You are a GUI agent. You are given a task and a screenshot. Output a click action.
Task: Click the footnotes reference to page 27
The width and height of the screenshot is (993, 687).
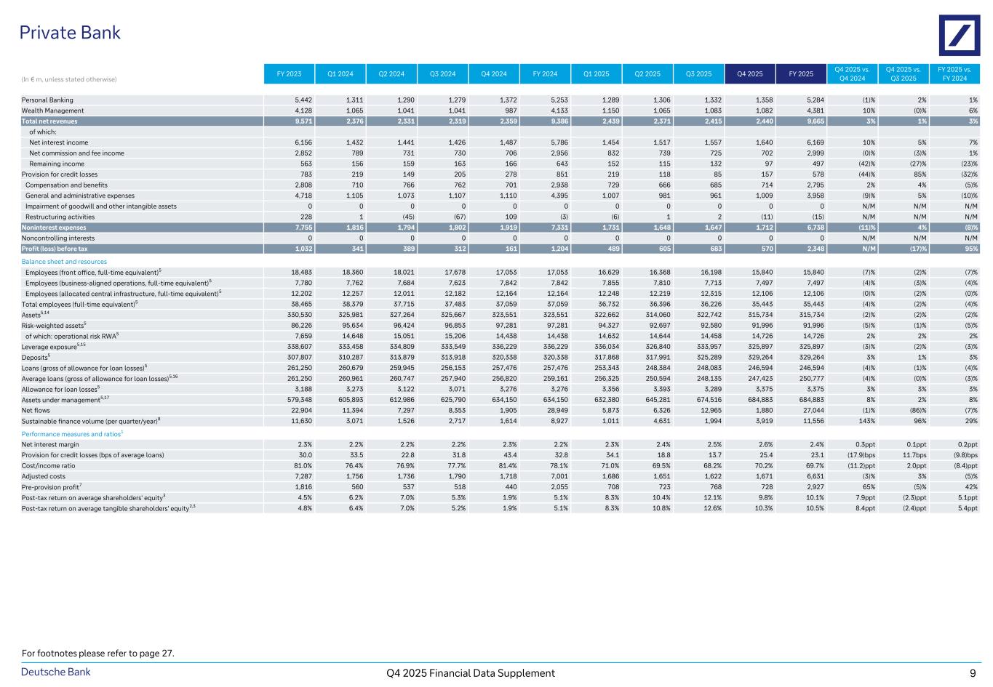(98, 653)
